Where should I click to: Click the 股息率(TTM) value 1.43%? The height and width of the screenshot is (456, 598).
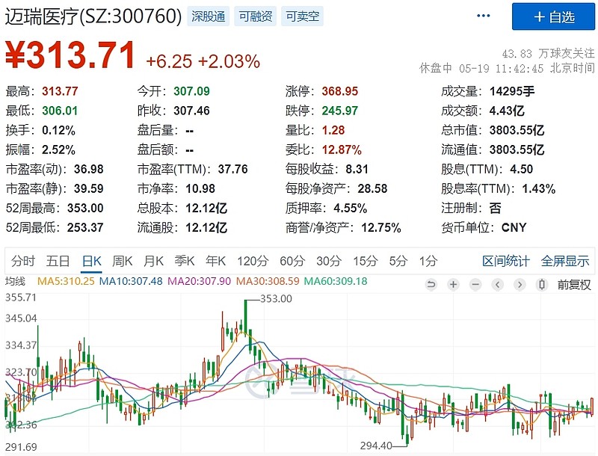coord(538,188)
